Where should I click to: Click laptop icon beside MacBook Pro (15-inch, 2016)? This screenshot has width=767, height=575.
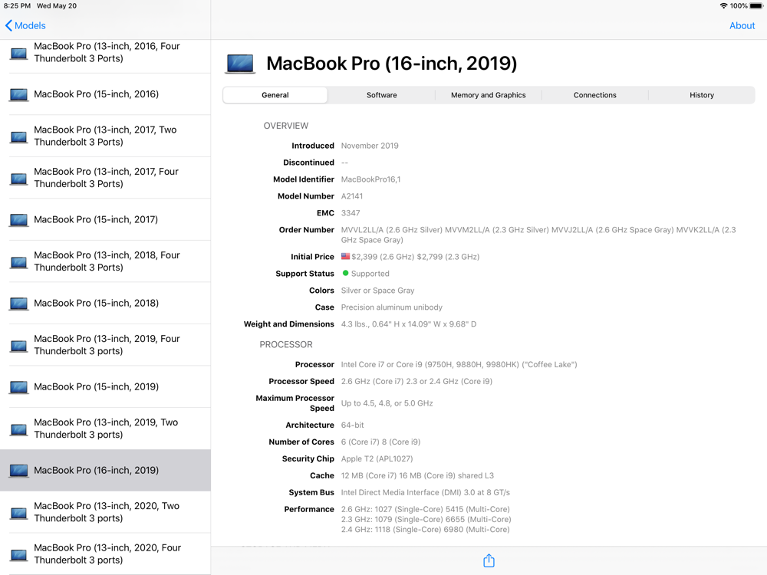pyautogui.click(x=18, y=95)
